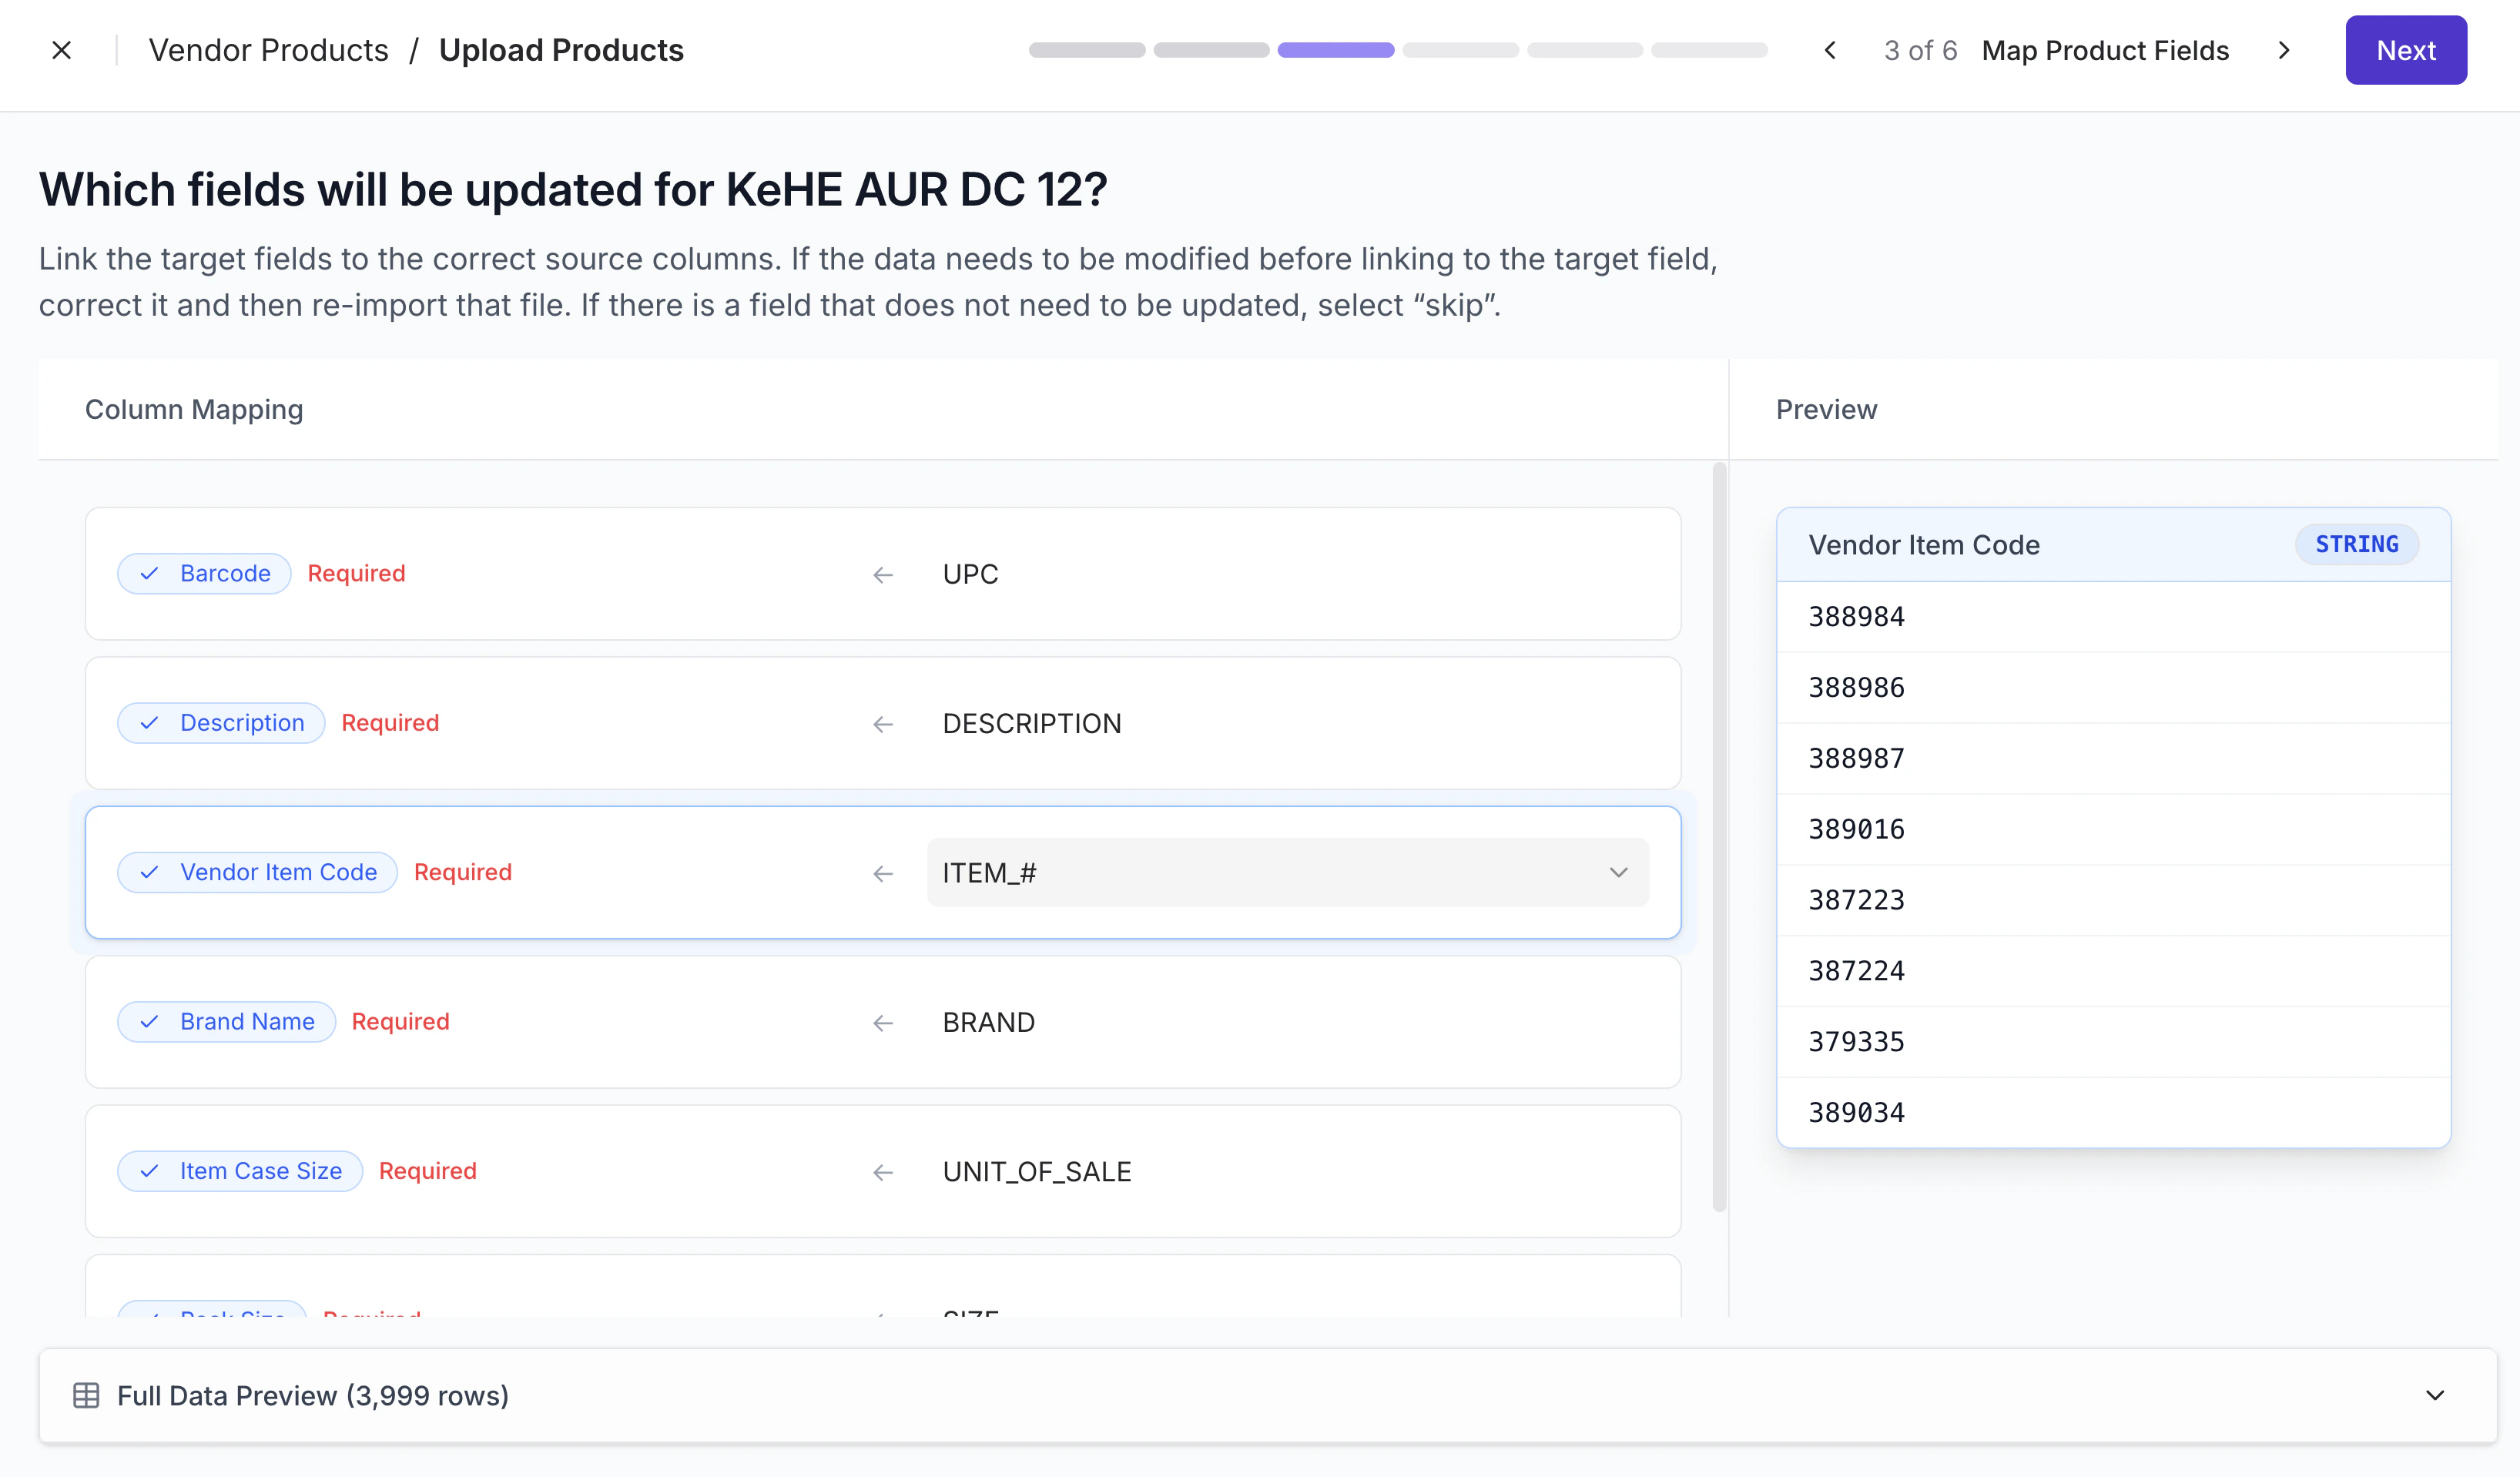Viewport: 2520px width, 1477px height.
Task: Go to next step chevron arrow
Action: pos(2284,50)
